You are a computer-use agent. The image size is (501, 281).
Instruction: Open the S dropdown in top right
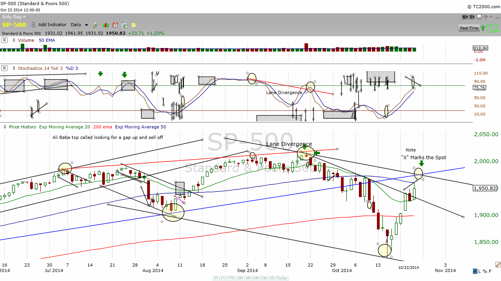pyautogui.click(x=465, y=17)
